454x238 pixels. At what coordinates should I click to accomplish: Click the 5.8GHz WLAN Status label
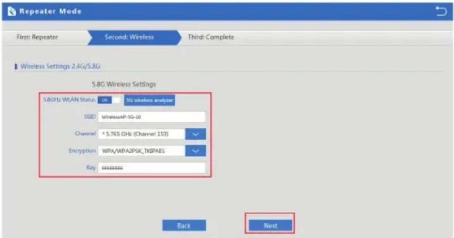point(69,100)
